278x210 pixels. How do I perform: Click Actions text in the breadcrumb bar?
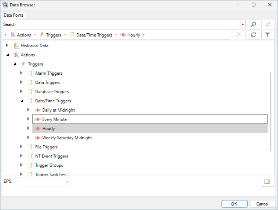click(24, 35)
